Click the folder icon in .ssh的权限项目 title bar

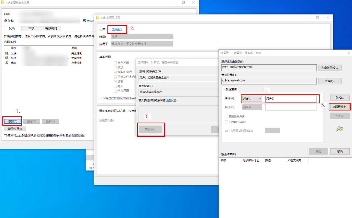point(98,18)
